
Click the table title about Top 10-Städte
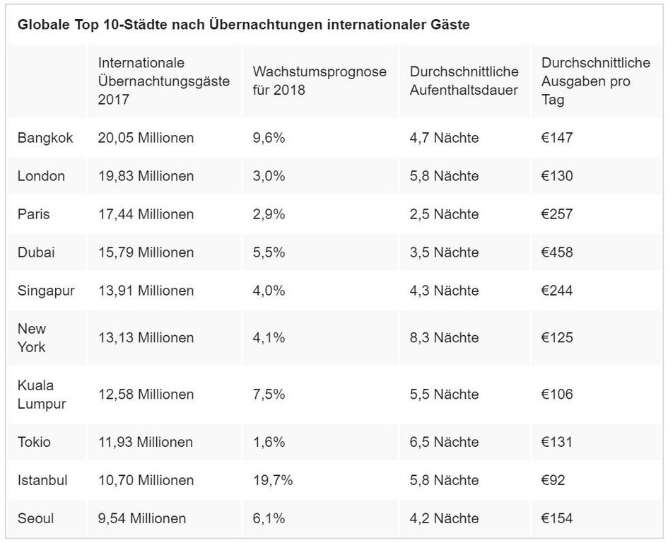244,25
